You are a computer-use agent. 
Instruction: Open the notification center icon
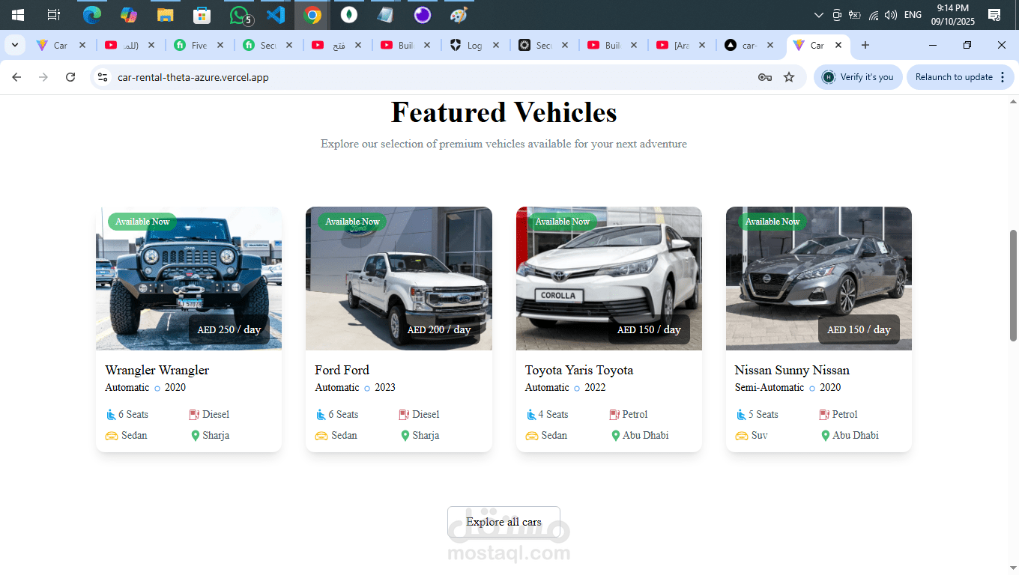tap(994, 15)
